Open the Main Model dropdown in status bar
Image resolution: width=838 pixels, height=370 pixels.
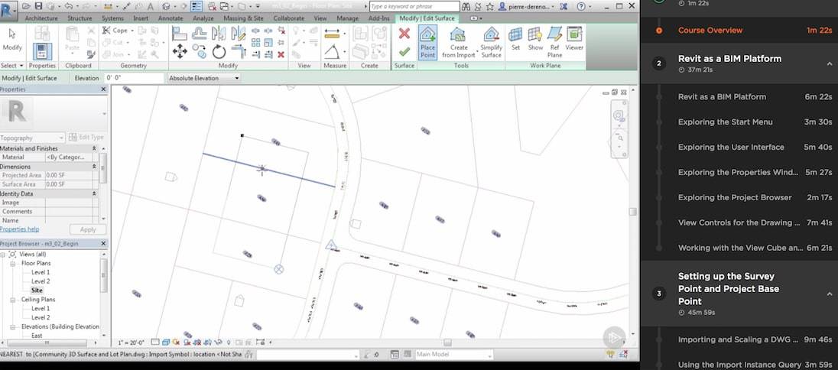[453, 355]
